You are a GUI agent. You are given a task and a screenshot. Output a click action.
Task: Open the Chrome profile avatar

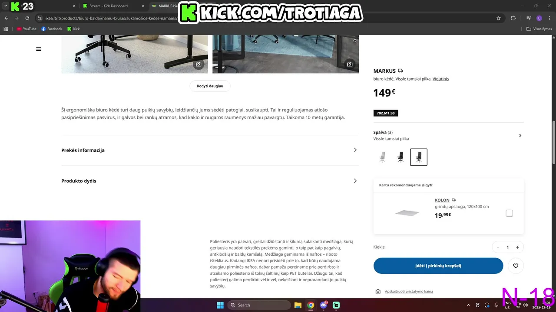point(539,18)
